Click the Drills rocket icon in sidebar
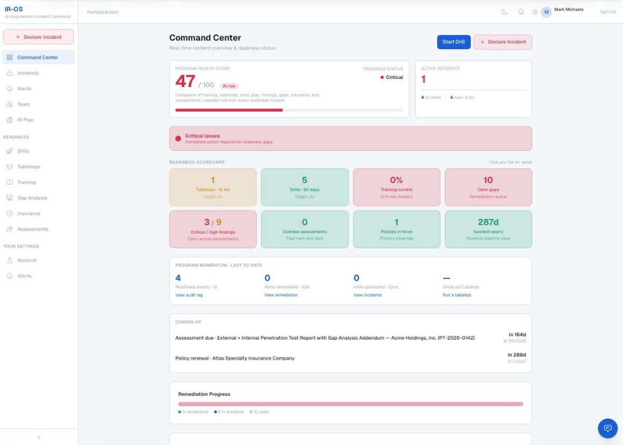This screenshot has height=445, width=623. [10, 151]
